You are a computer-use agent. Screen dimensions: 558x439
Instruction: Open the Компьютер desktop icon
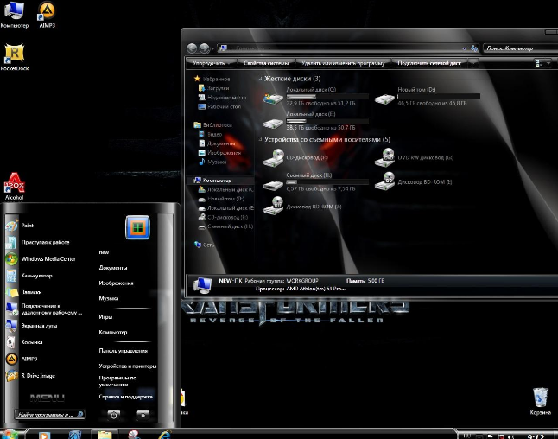[14, 15]
